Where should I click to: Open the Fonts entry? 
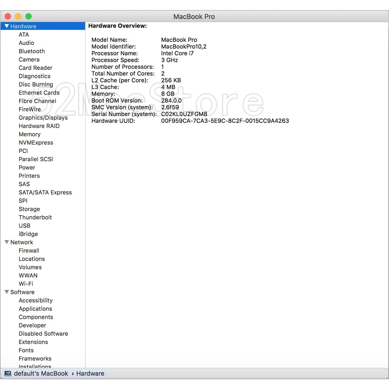coord(26,350)
